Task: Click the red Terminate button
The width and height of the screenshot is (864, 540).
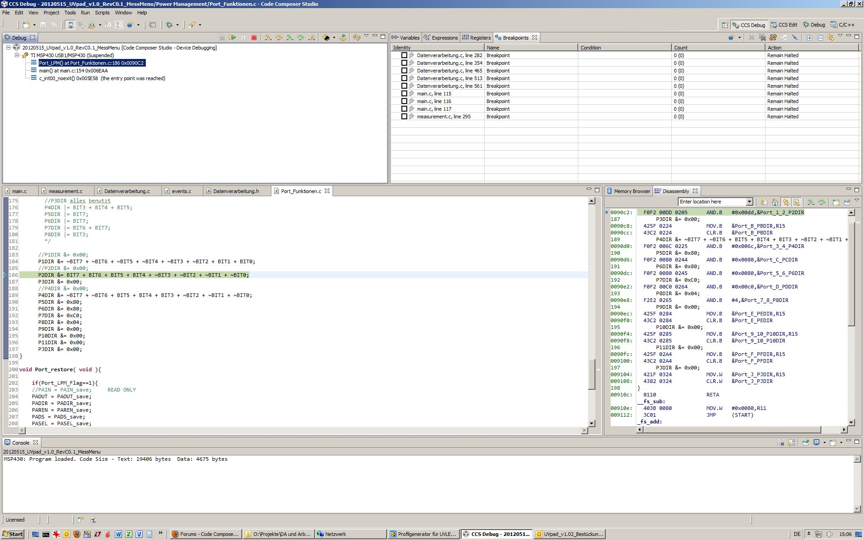Action: point(254,38)
